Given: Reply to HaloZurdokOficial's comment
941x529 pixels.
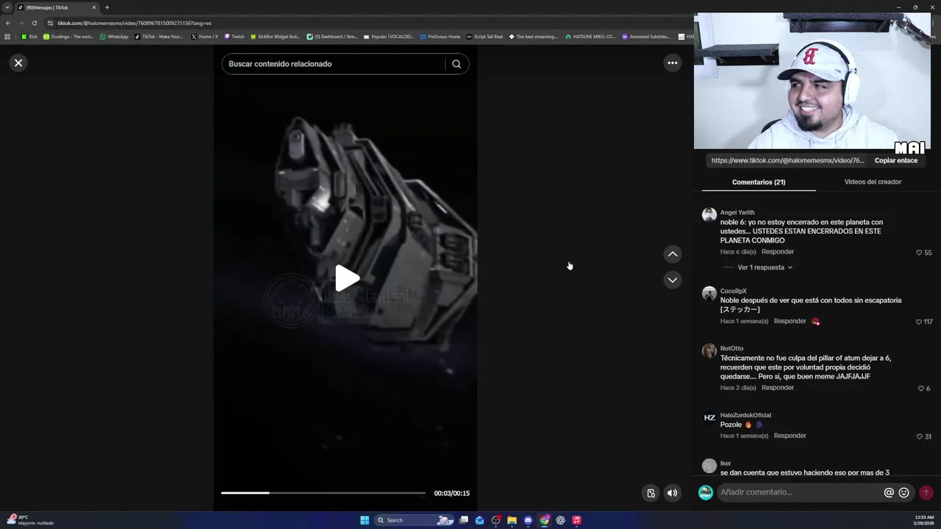Looking at the screenshot, I should (790, 436).
